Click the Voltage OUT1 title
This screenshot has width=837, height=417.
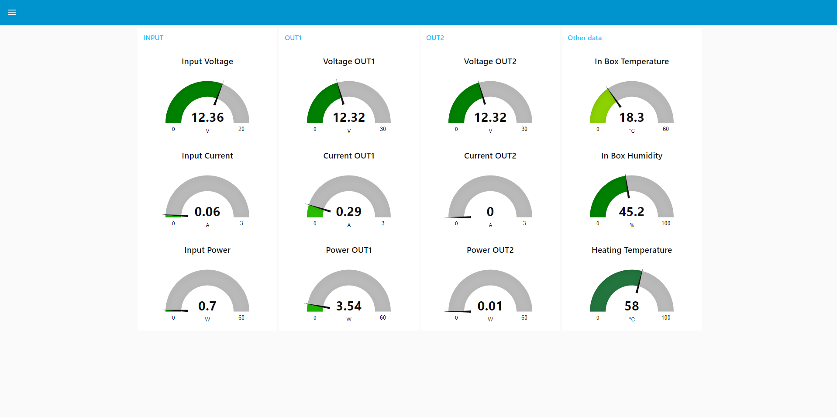349,62
